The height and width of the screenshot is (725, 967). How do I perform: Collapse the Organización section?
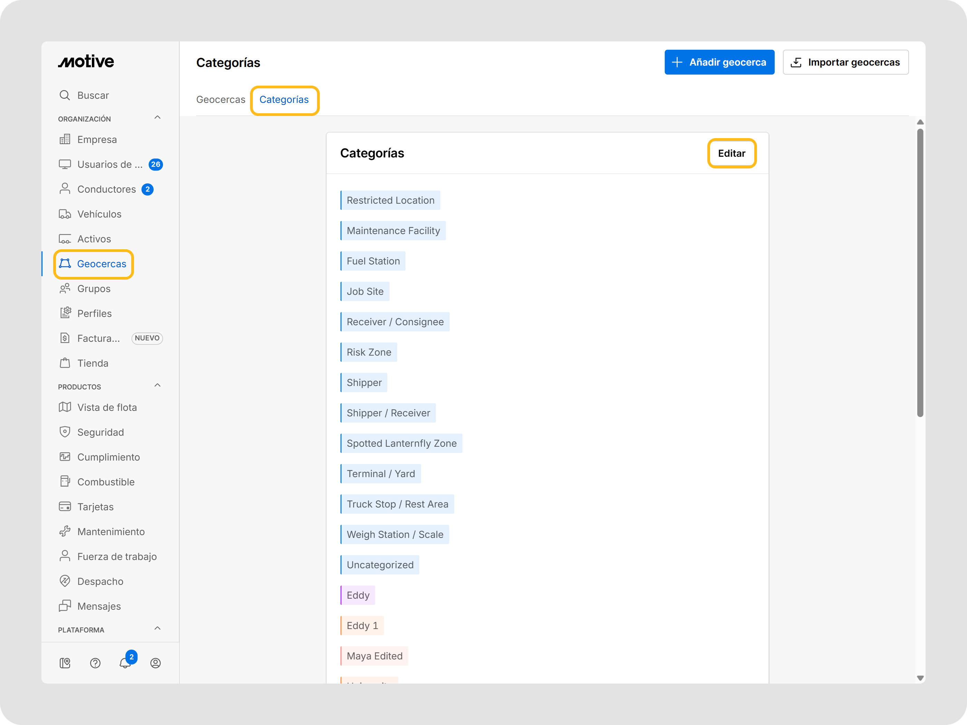157,118
